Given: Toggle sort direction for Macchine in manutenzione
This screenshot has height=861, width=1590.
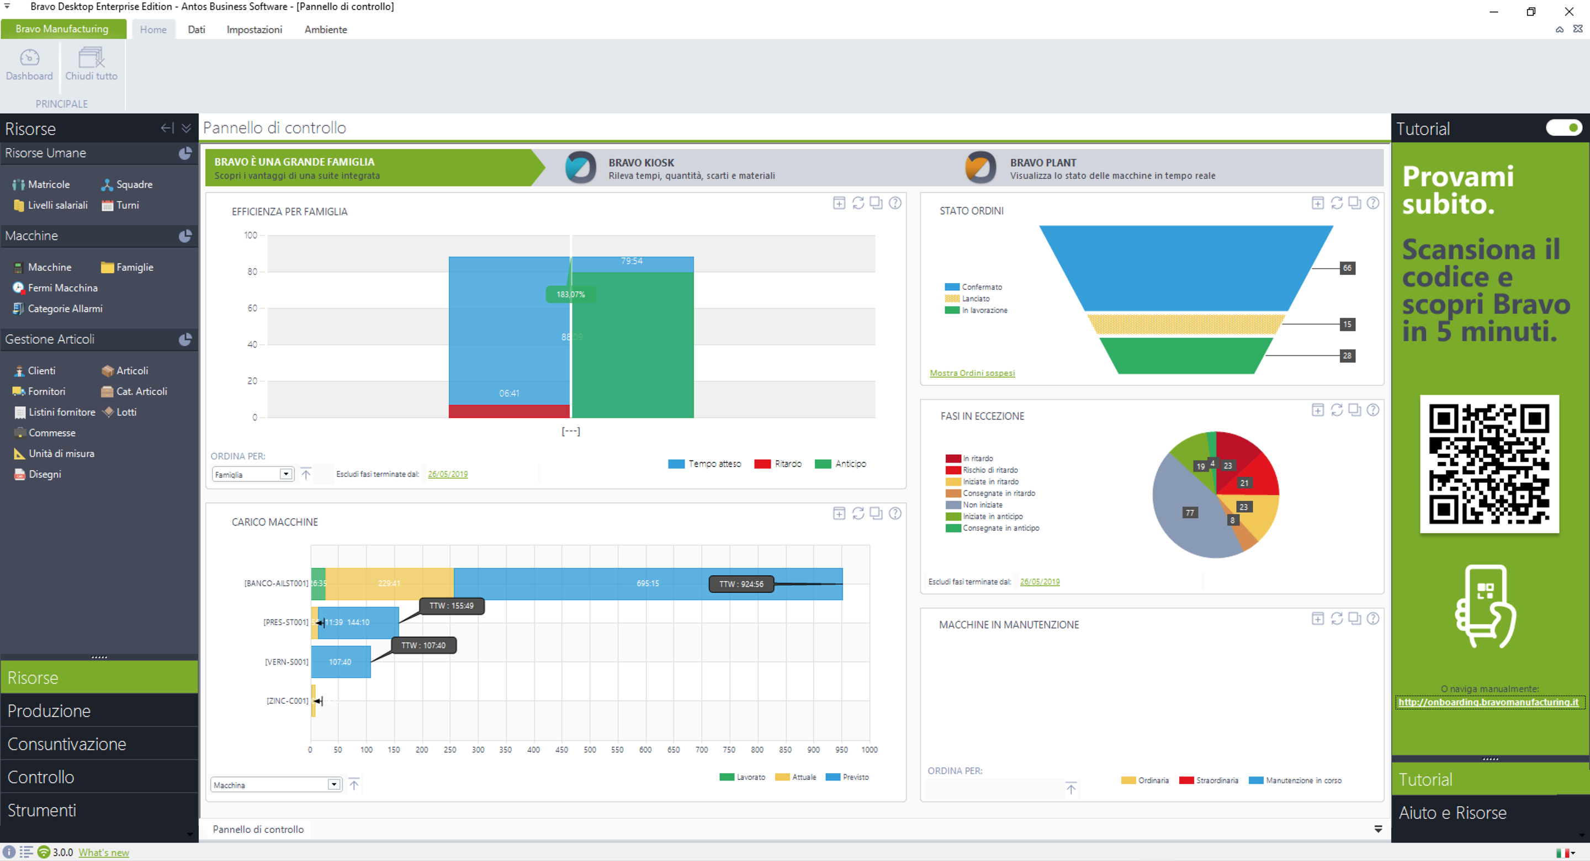Looking at the screenshot, I should coord(1071,788).
